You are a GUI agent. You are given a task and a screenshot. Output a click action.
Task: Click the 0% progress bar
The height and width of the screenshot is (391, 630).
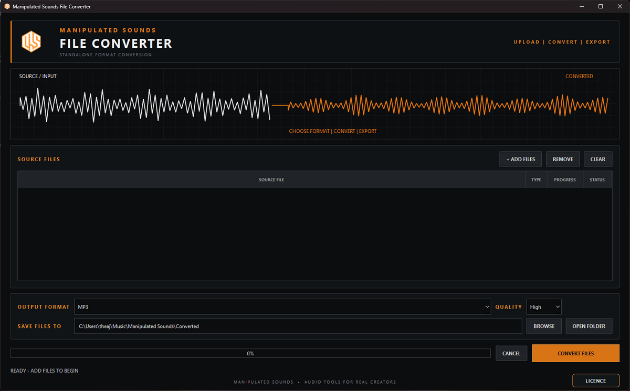[x=250, y=353]
